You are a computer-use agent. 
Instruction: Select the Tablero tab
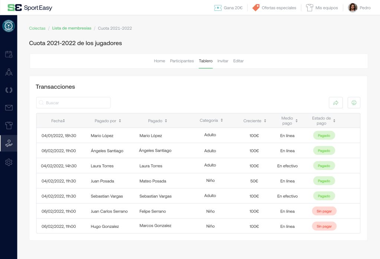coord(206,61)
